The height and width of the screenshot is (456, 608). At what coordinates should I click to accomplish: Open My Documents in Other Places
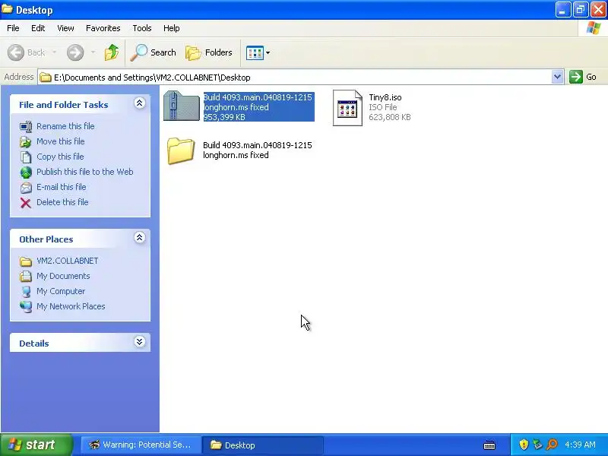(63, 276)
